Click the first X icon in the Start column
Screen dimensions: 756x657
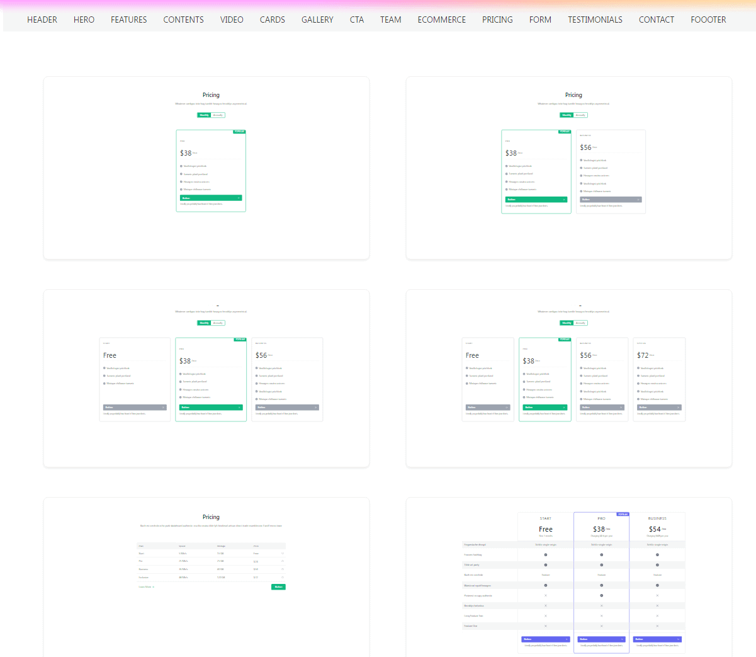[545, 595]
